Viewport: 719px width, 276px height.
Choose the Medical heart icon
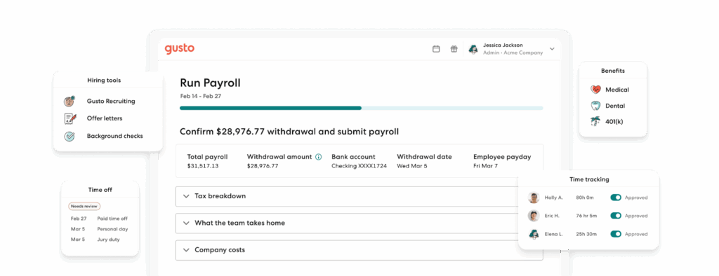point(595,90)
